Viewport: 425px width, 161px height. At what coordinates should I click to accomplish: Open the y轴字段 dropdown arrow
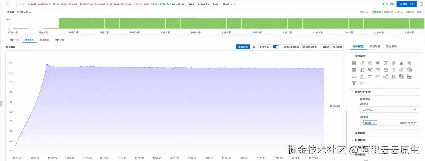[x=415, y=123]
